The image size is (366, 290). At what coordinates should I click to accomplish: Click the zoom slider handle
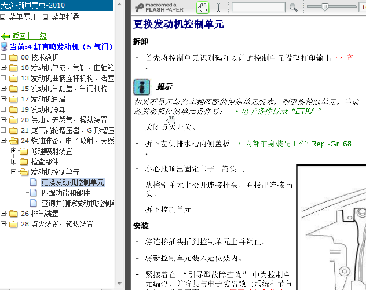pos(325,7)
